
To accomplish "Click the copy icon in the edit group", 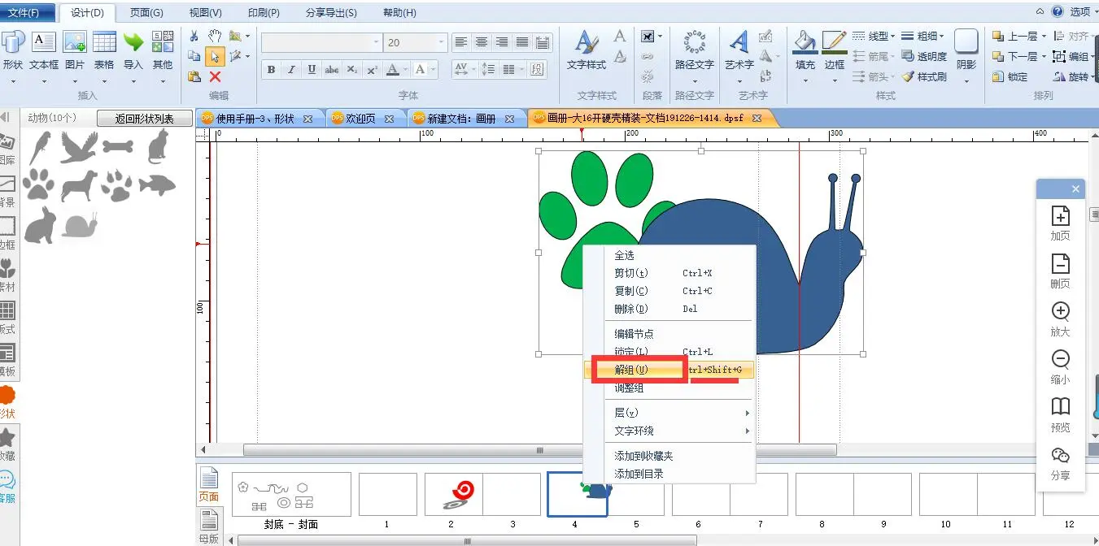I will [x=194, y=56].
